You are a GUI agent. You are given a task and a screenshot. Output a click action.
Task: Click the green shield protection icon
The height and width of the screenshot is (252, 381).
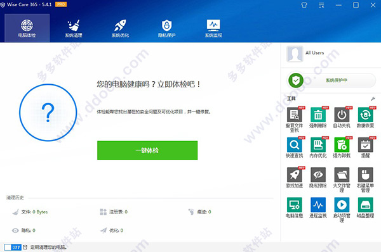click(296, 80)
